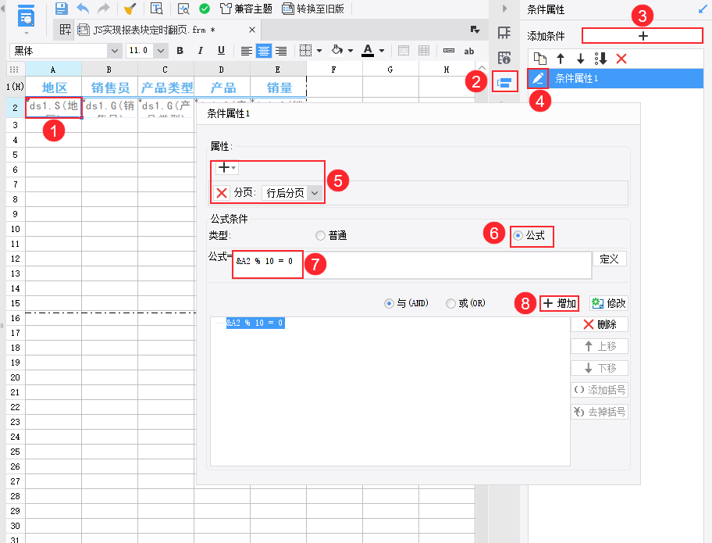Open the condition attributes side panel icon

coord(504,82)
